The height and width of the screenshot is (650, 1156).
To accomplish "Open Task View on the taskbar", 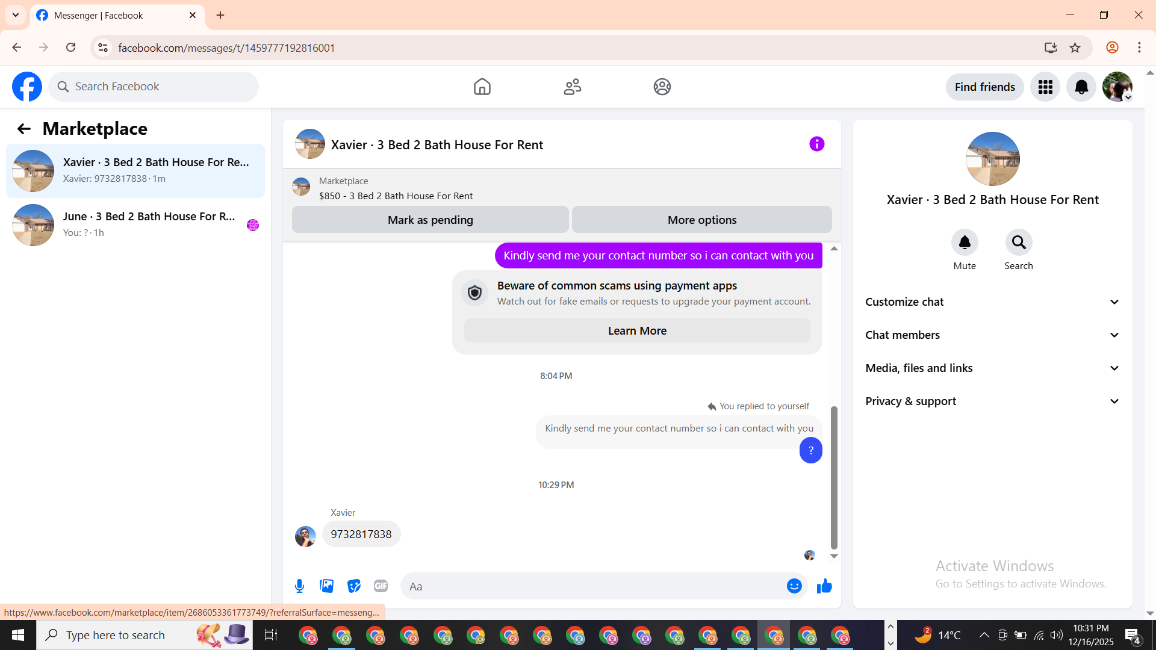I will pyautogui.click(x=270, y=635).
